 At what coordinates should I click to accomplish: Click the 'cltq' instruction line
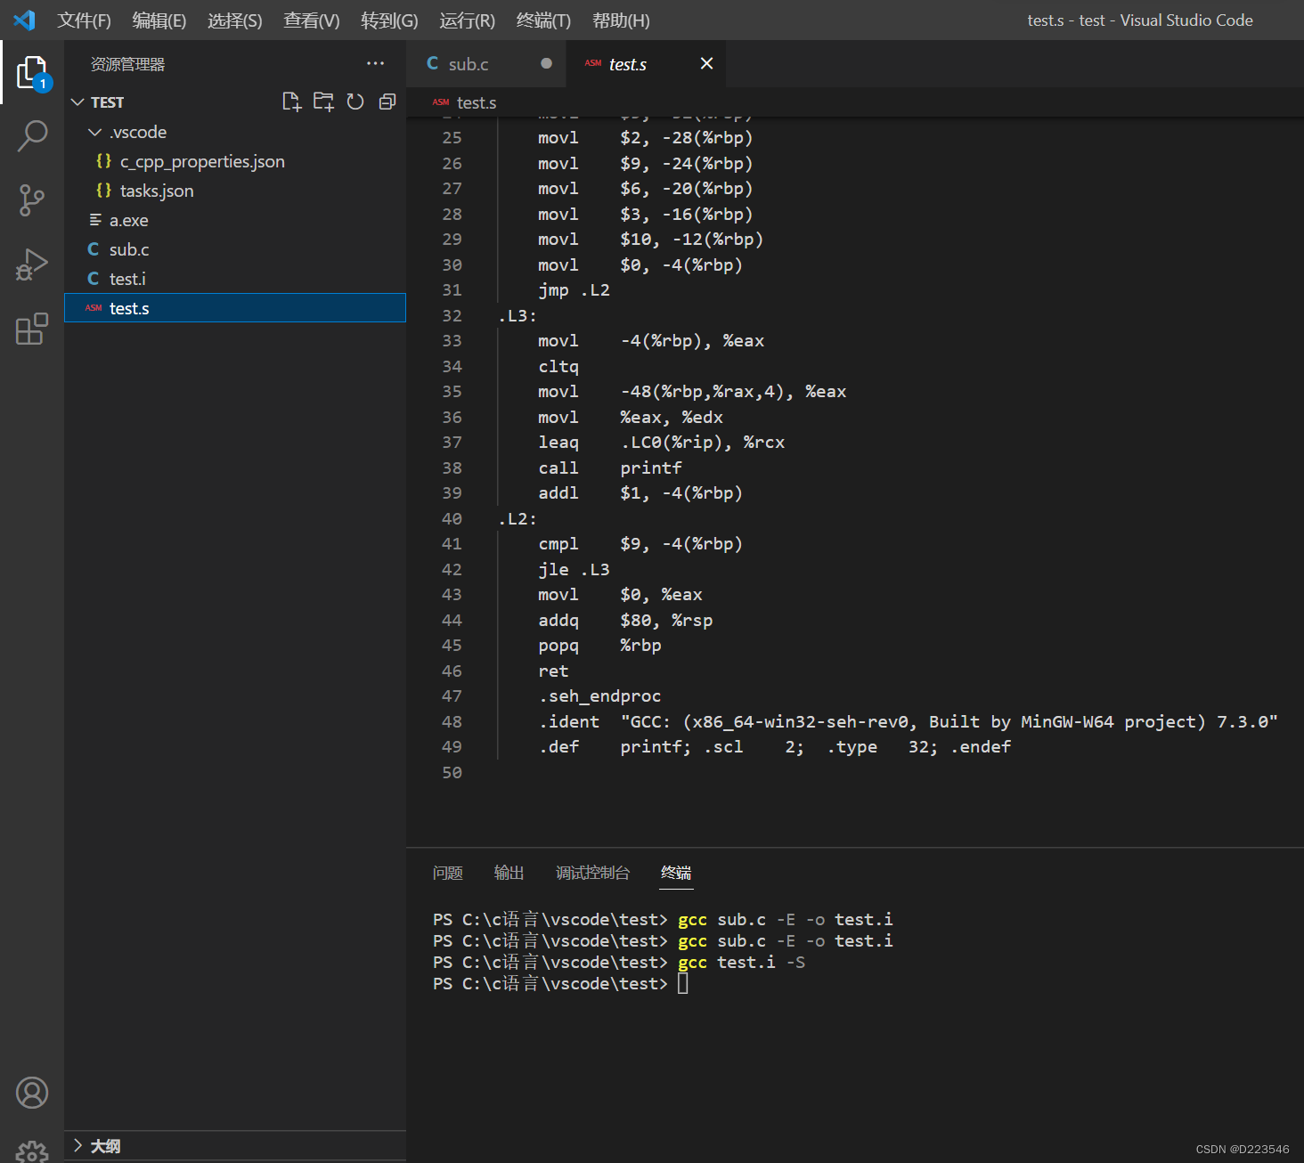pos(558,366)
